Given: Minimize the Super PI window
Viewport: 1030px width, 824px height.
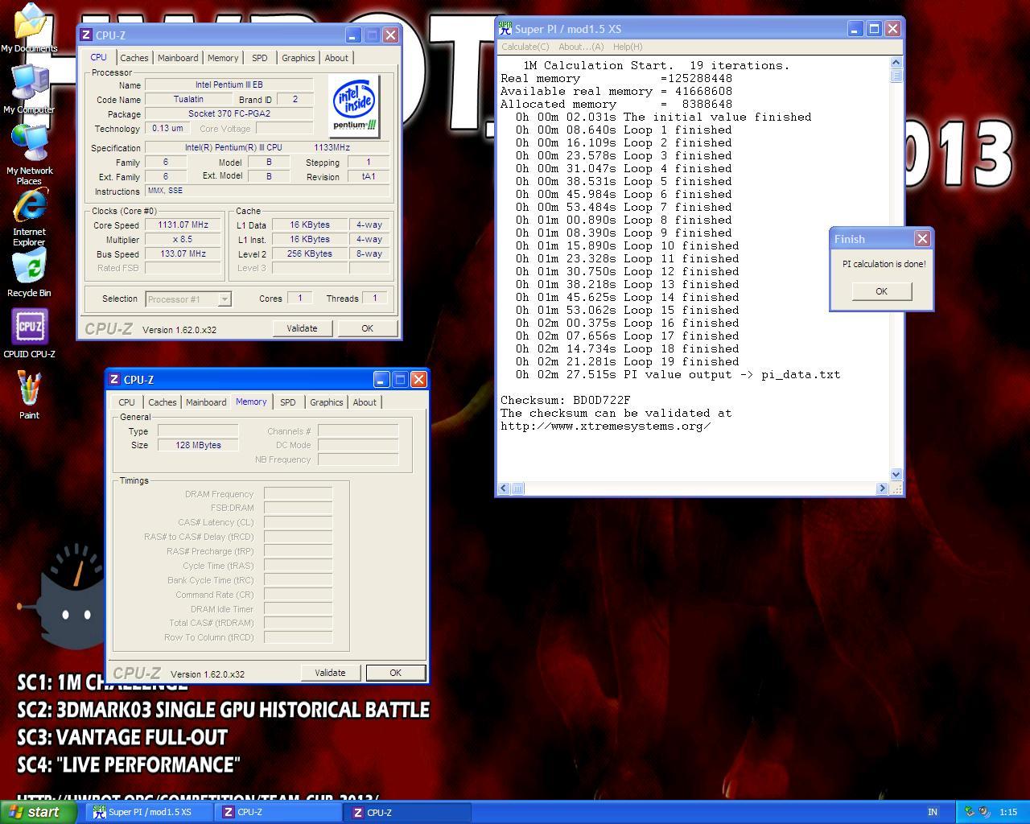Looking at the screenshot, I should coord(855,28).
